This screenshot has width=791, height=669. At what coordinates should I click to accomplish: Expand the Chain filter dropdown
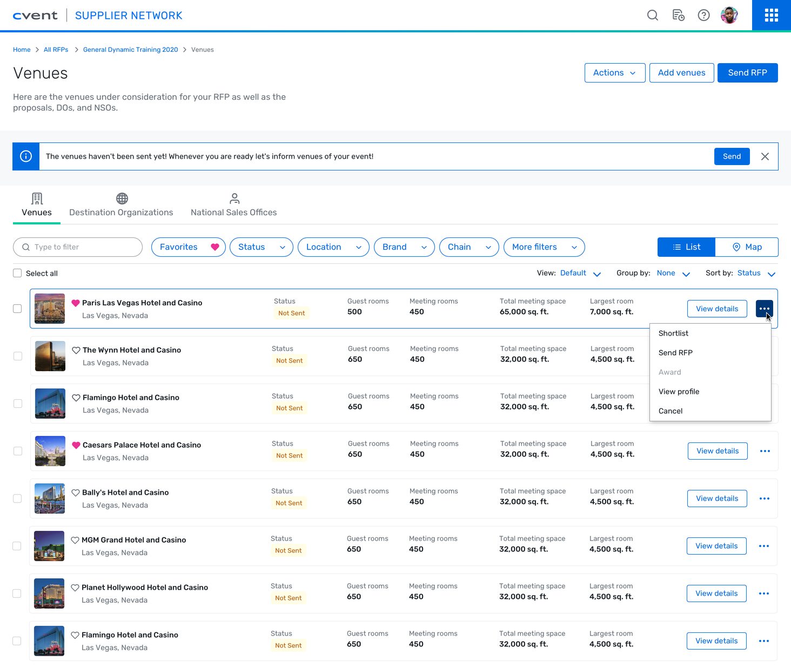[469, 247]
